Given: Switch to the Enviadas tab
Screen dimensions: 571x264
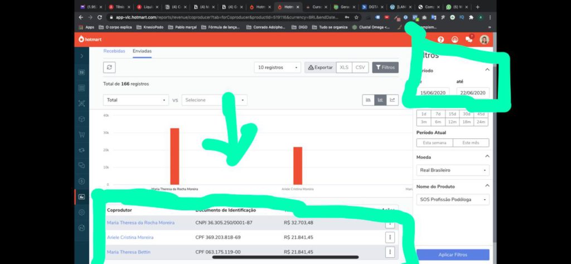Looking at the screenshot, I should coord(142,51).
